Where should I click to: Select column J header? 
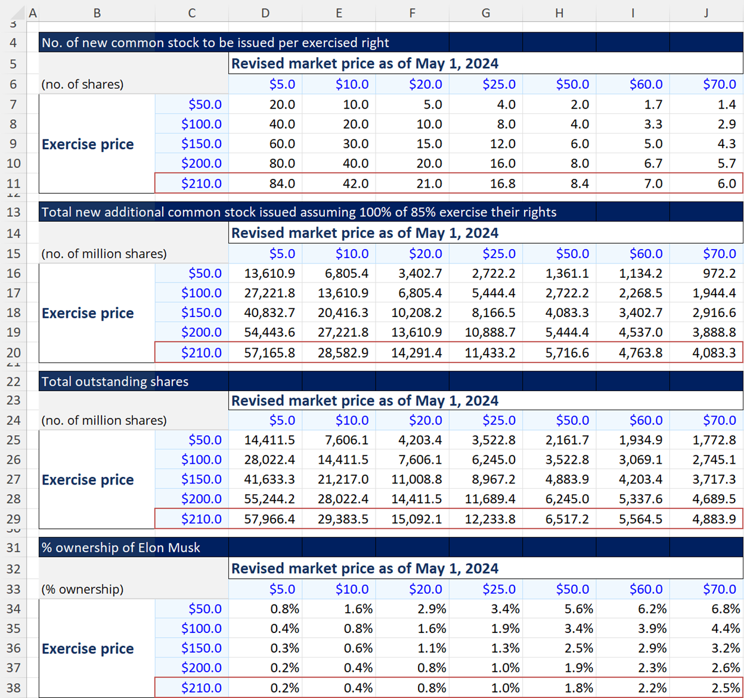(706, 13)
